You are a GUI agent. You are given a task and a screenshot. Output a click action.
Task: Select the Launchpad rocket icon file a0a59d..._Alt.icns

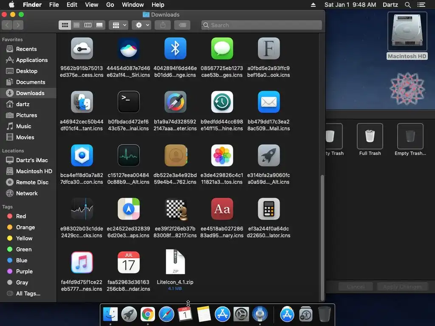(268, 155)
